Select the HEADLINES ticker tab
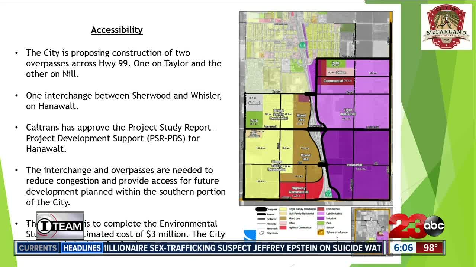 (x=81, y=248)
